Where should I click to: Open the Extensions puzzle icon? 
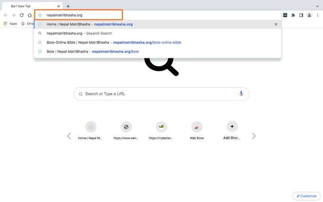[x=293, y=15]
